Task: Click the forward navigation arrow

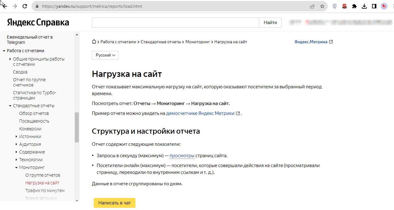Action: pos(15,6)
